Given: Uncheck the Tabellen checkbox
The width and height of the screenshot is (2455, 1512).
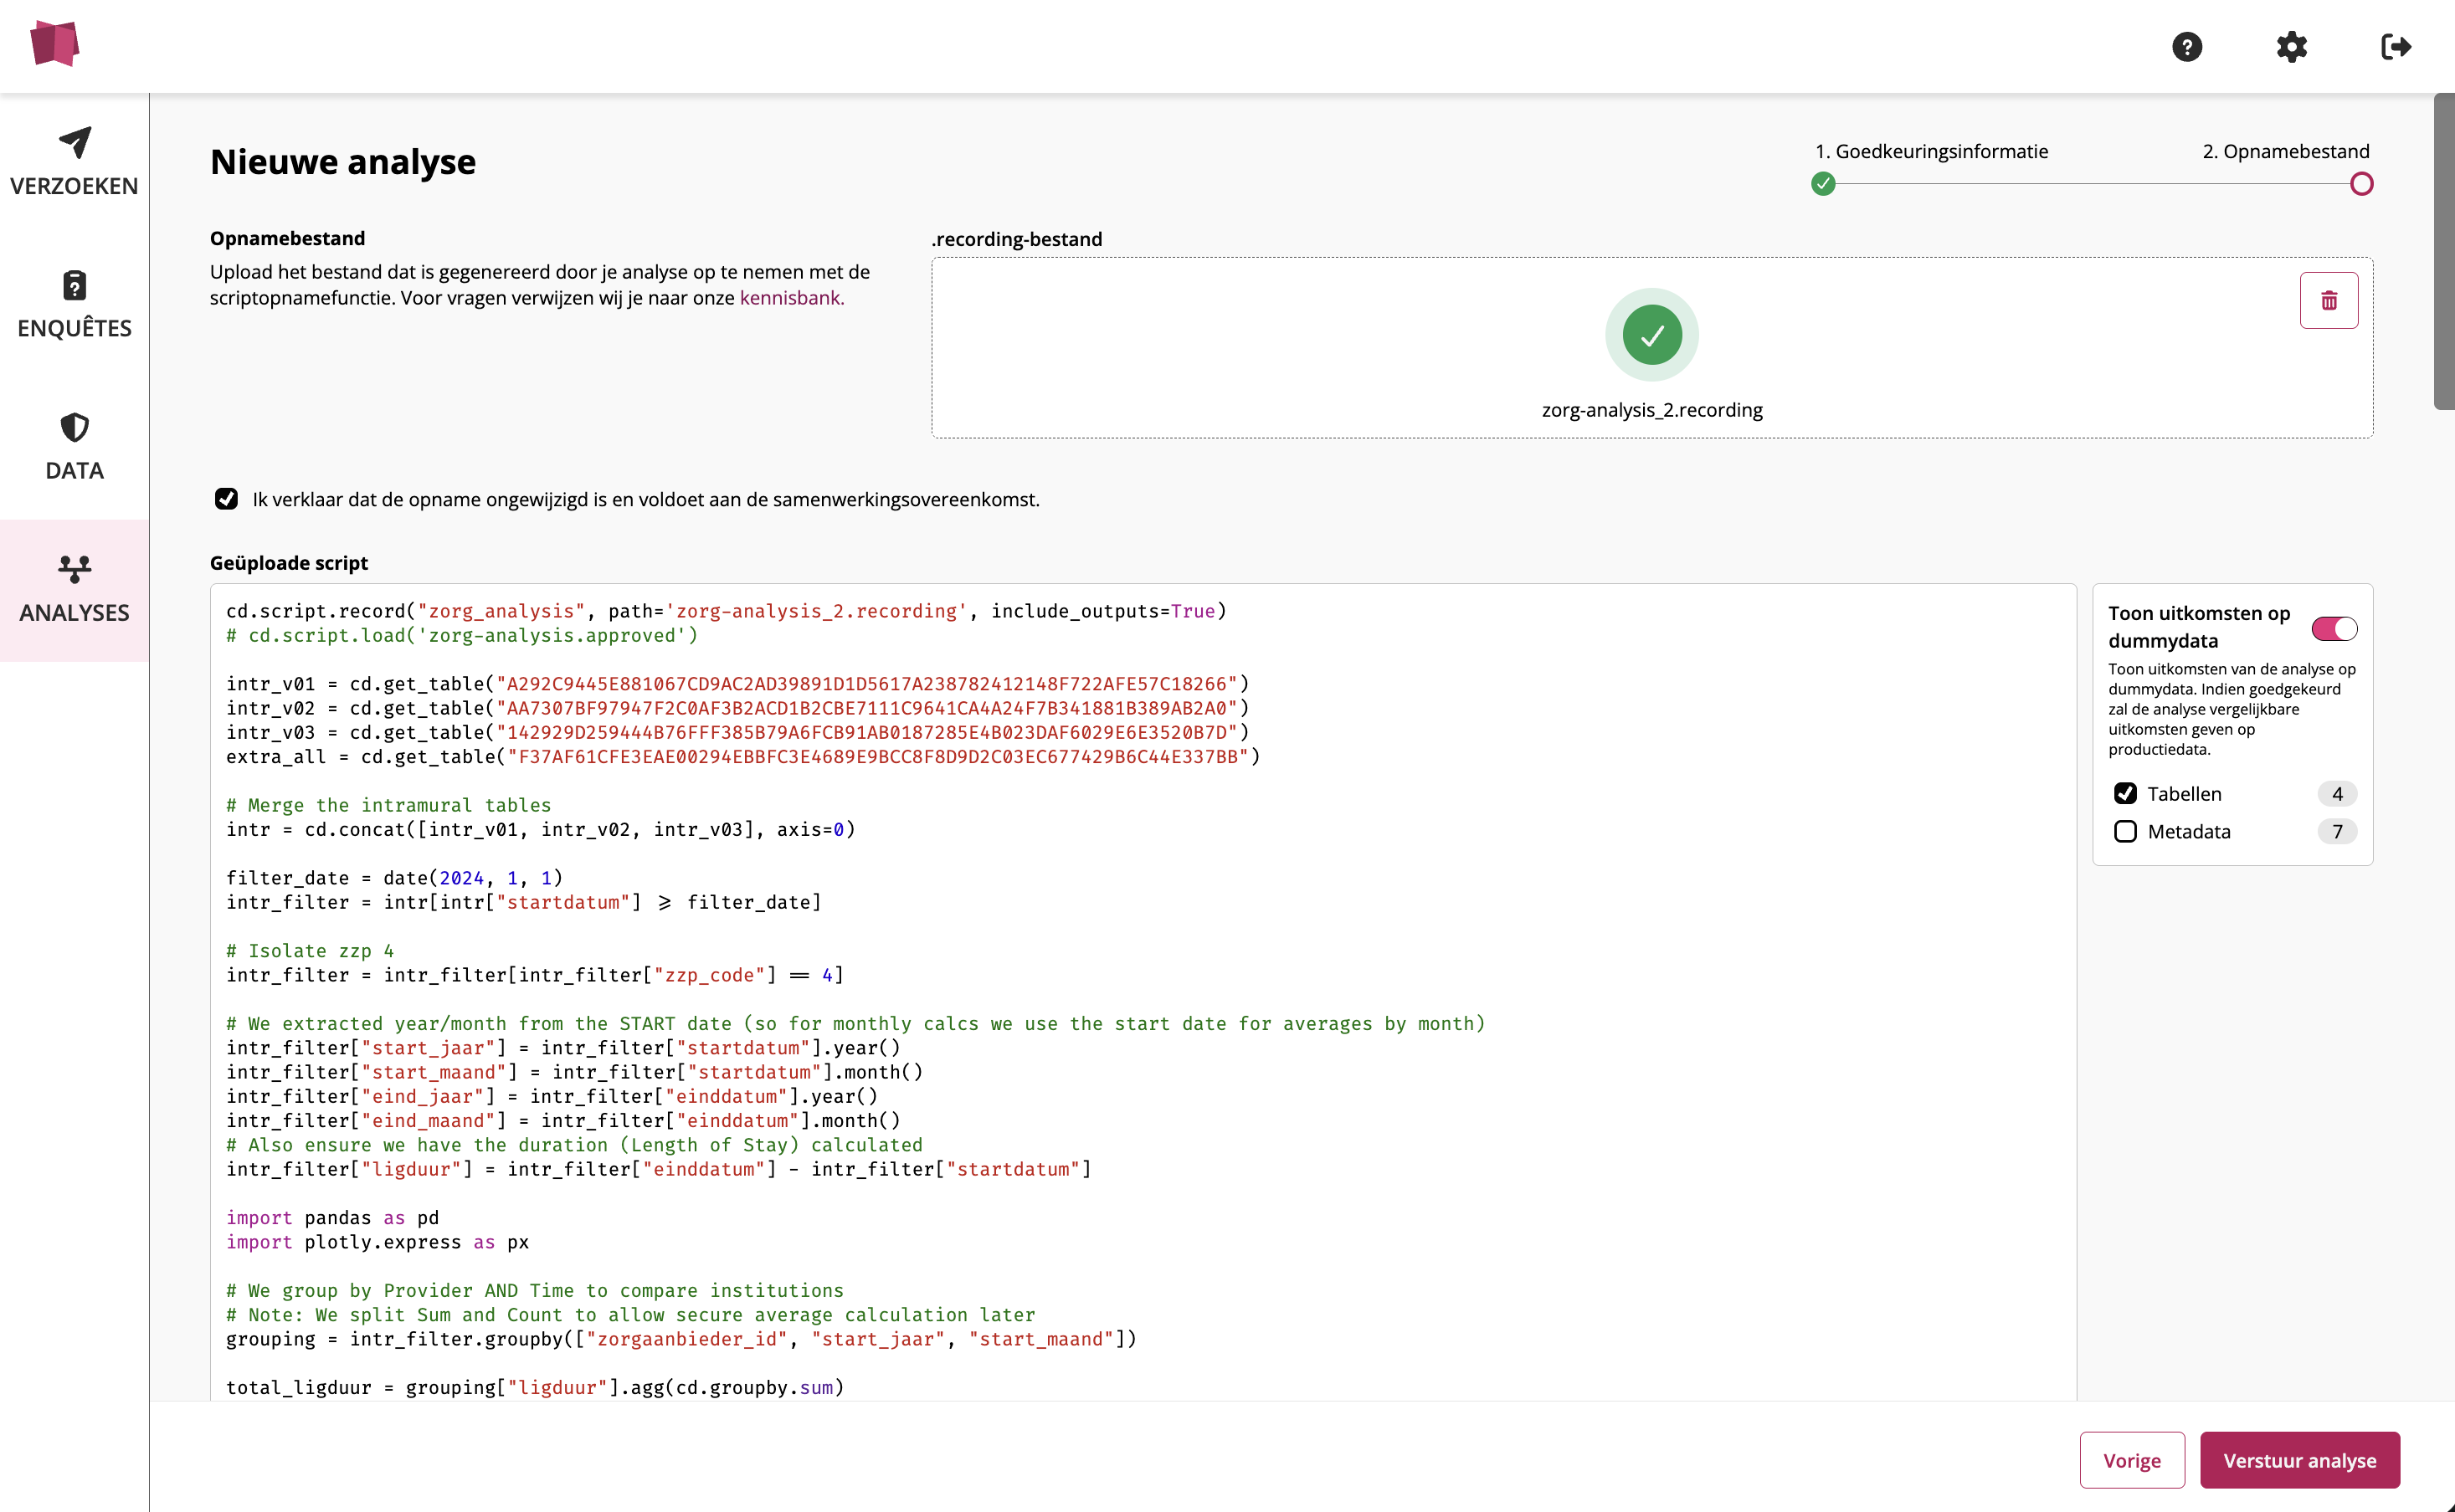Looking at the screenshot, I should click(x=2125, y=793).
